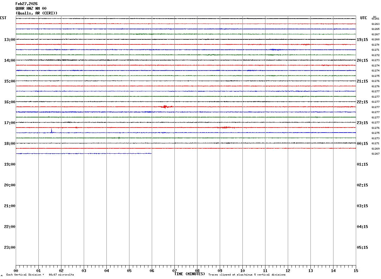Select the 20:00 CST time label
The height and width of the screenshot is (279, 381).
10,185
